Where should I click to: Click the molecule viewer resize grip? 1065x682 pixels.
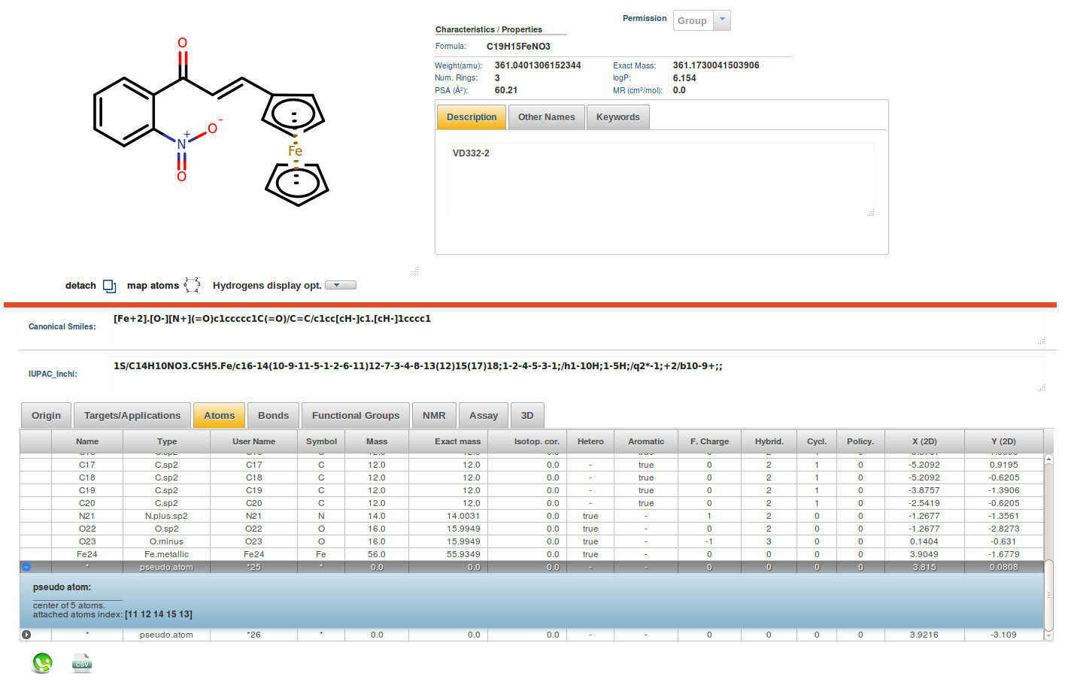point(414,271)
